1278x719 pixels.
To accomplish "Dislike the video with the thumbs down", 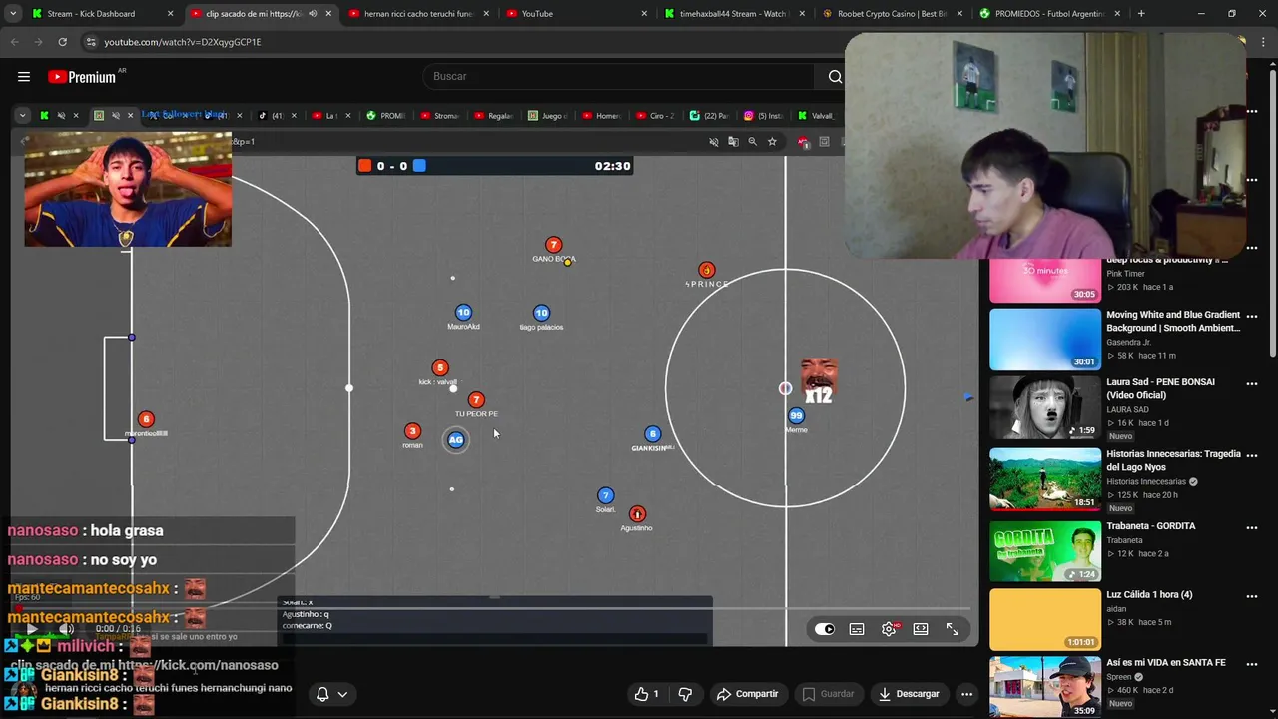I will pyautogui.click(x=685, y=694).
